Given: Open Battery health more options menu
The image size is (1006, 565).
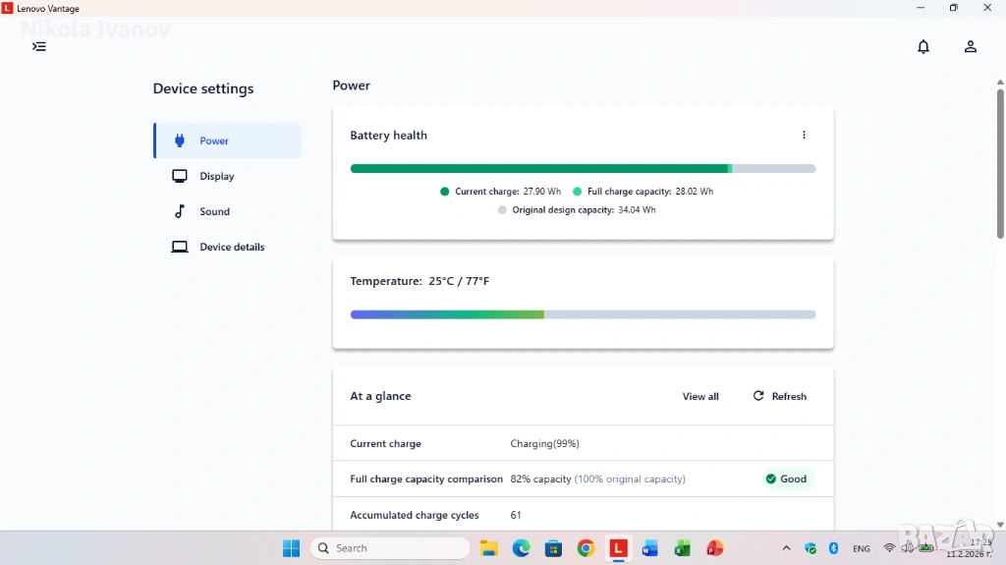Looking at the screenshot, I should (804, 136).
